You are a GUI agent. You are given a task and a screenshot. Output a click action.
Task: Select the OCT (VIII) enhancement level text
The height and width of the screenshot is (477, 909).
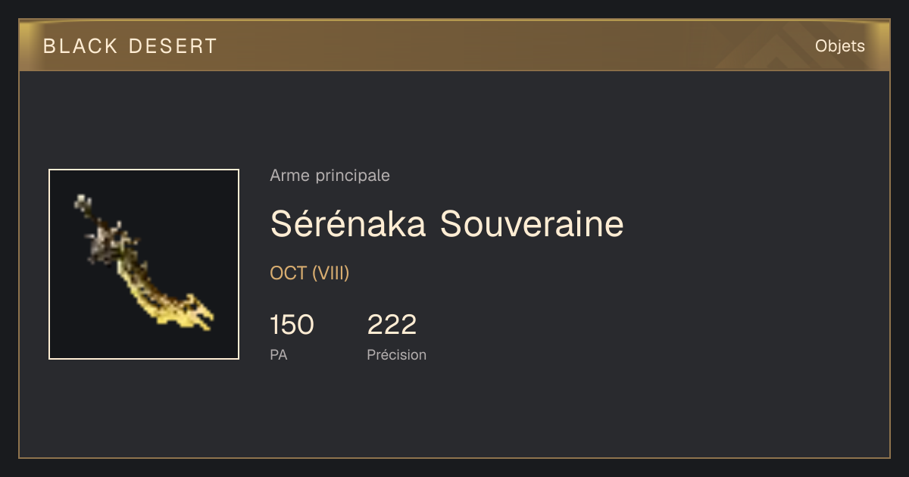click(310, 273)
